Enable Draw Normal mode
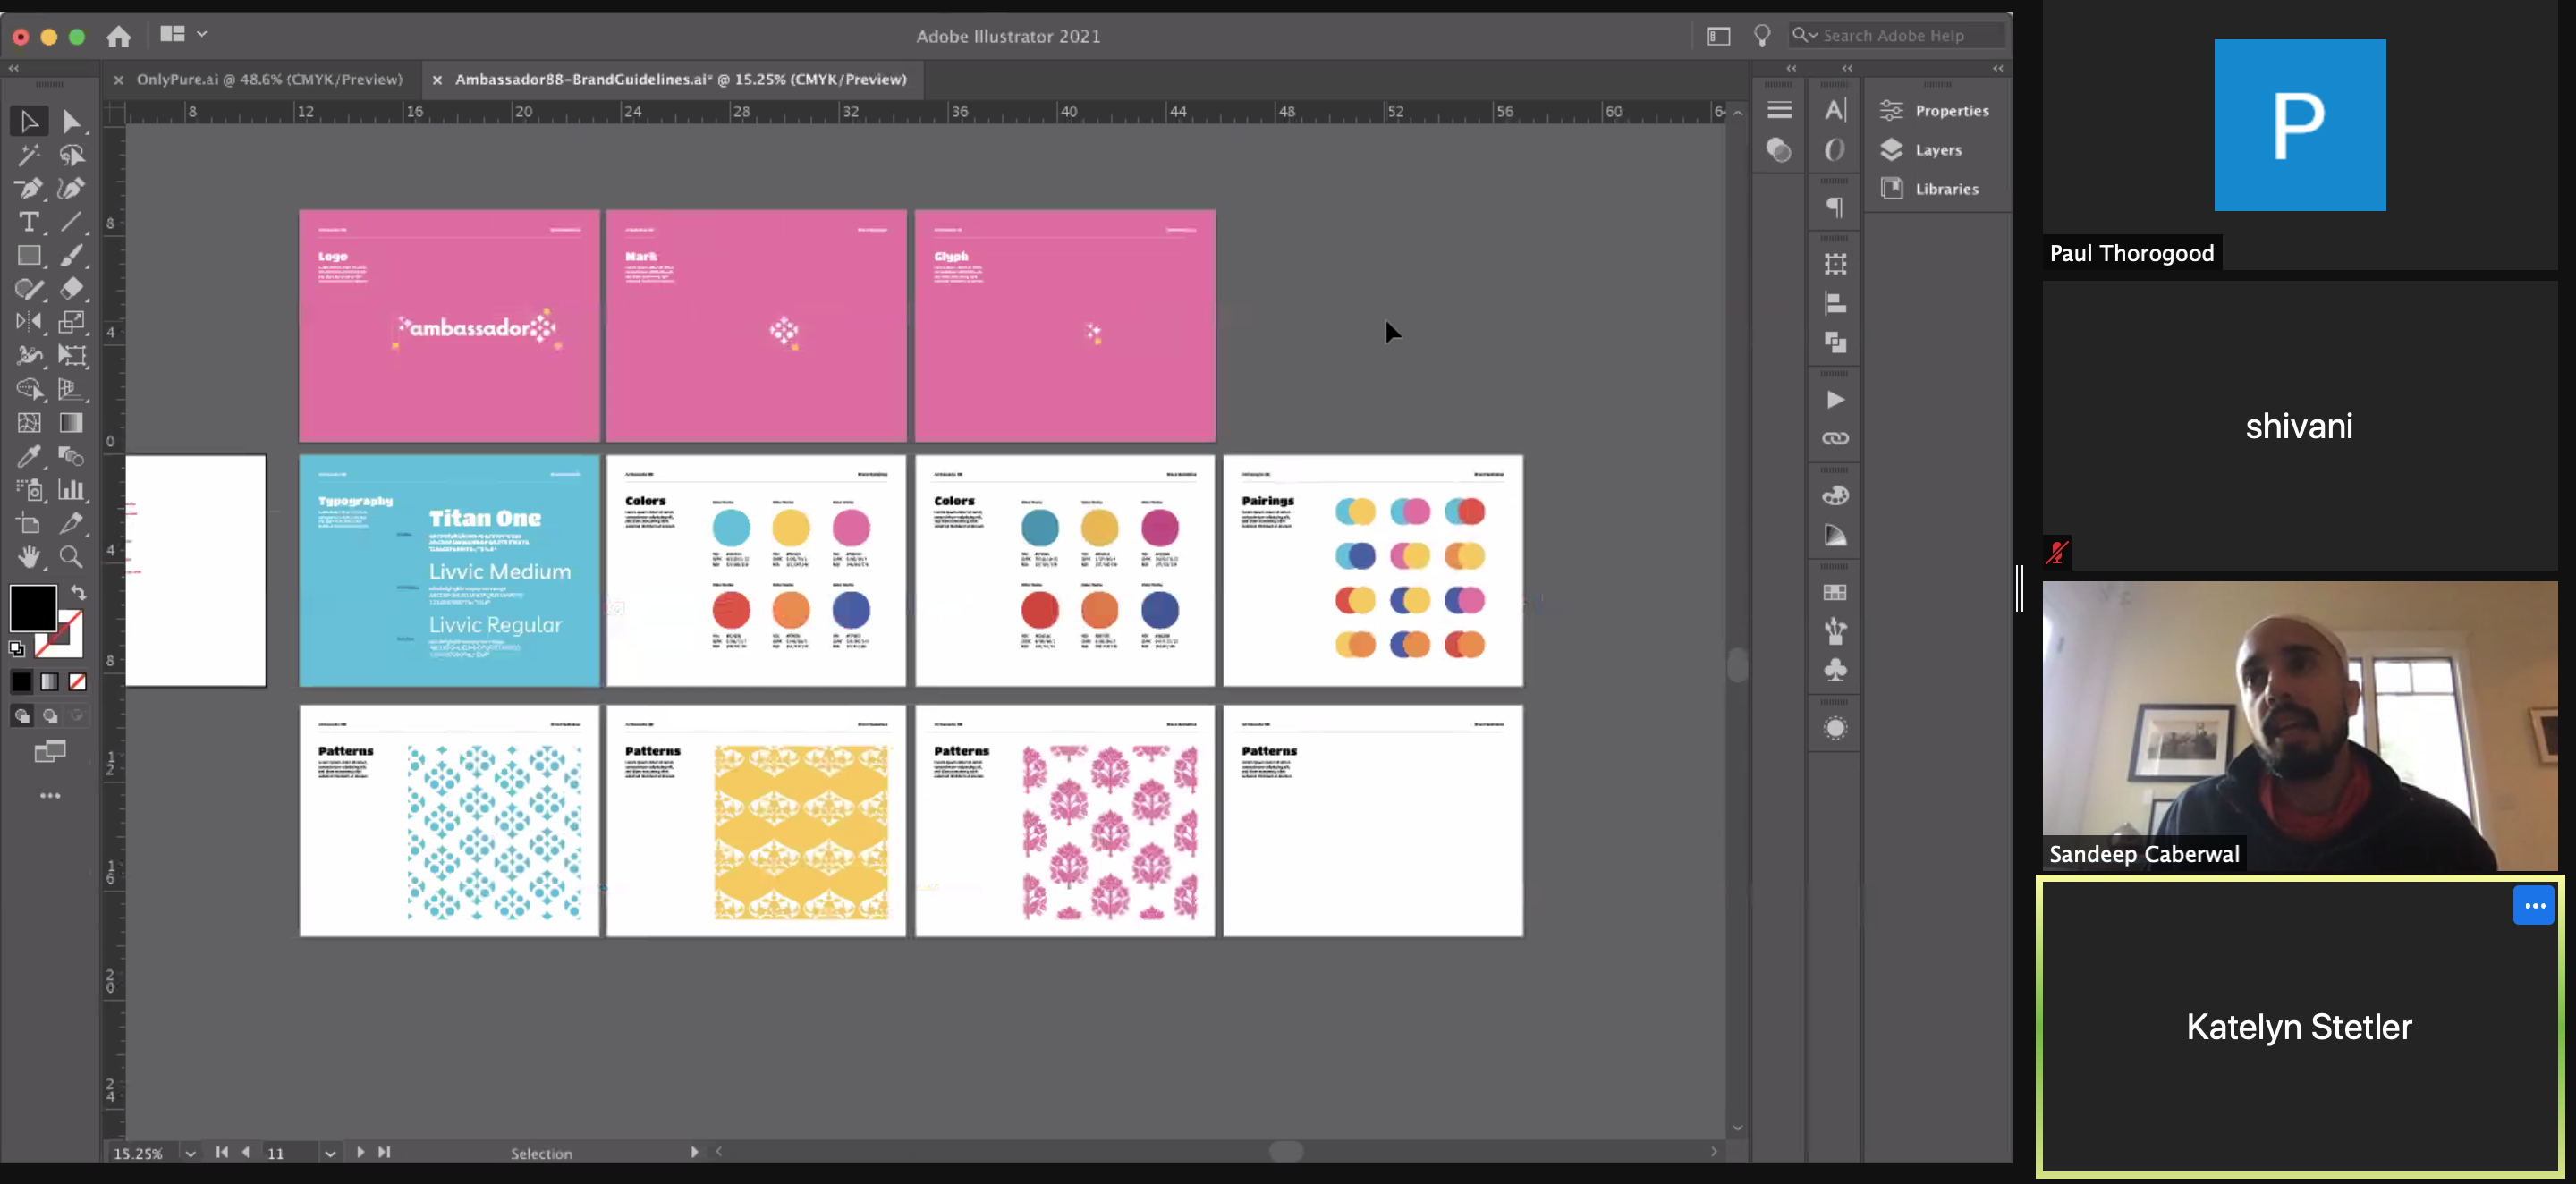Image resolution: width=2576 pixels, height=1184 pixels. click(21, 716)
